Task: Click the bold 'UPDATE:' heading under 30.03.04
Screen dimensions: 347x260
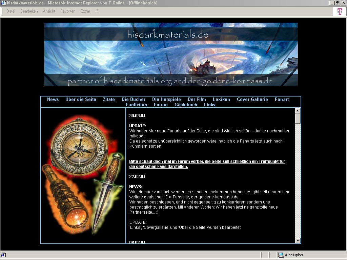Action: [138, 126]
